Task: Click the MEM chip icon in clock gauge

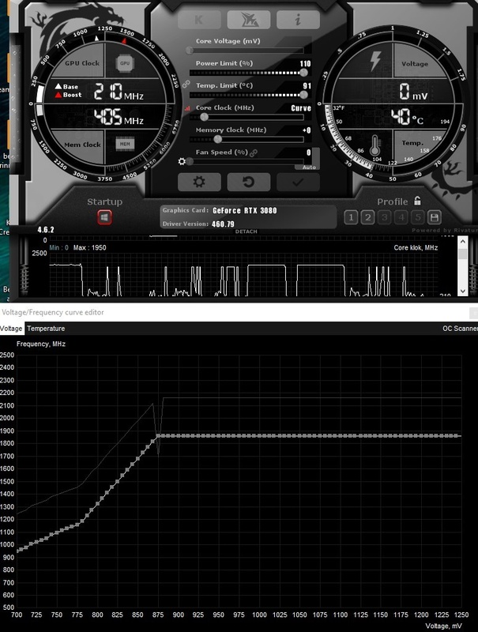Action: (x=125, y=144)
